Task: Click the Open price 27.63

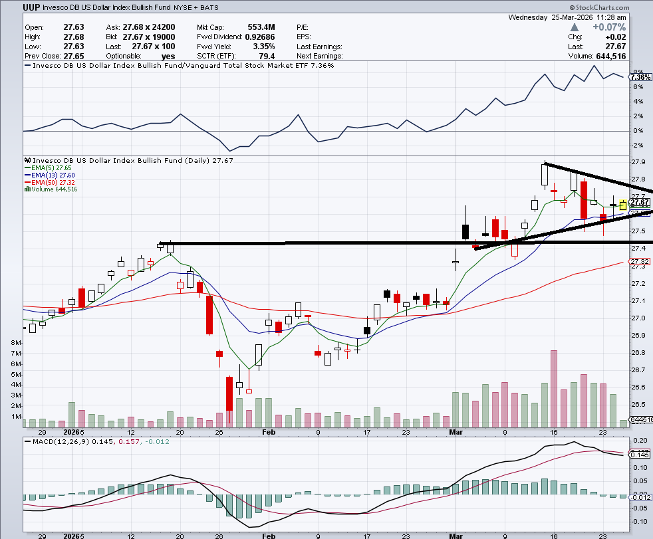Action: [74, 27]
